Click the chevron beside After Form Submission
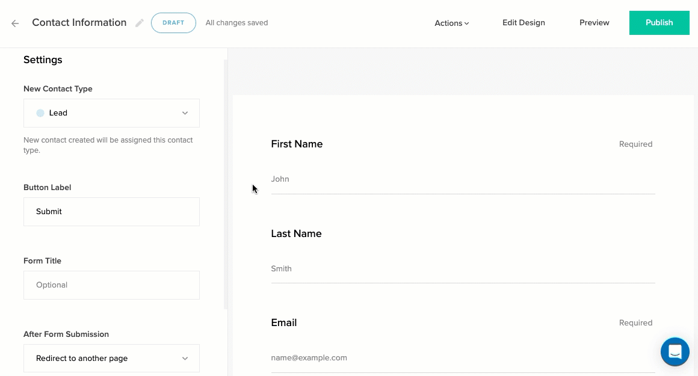The height and width of the screenshot is (376, 698). click(185, 358)
